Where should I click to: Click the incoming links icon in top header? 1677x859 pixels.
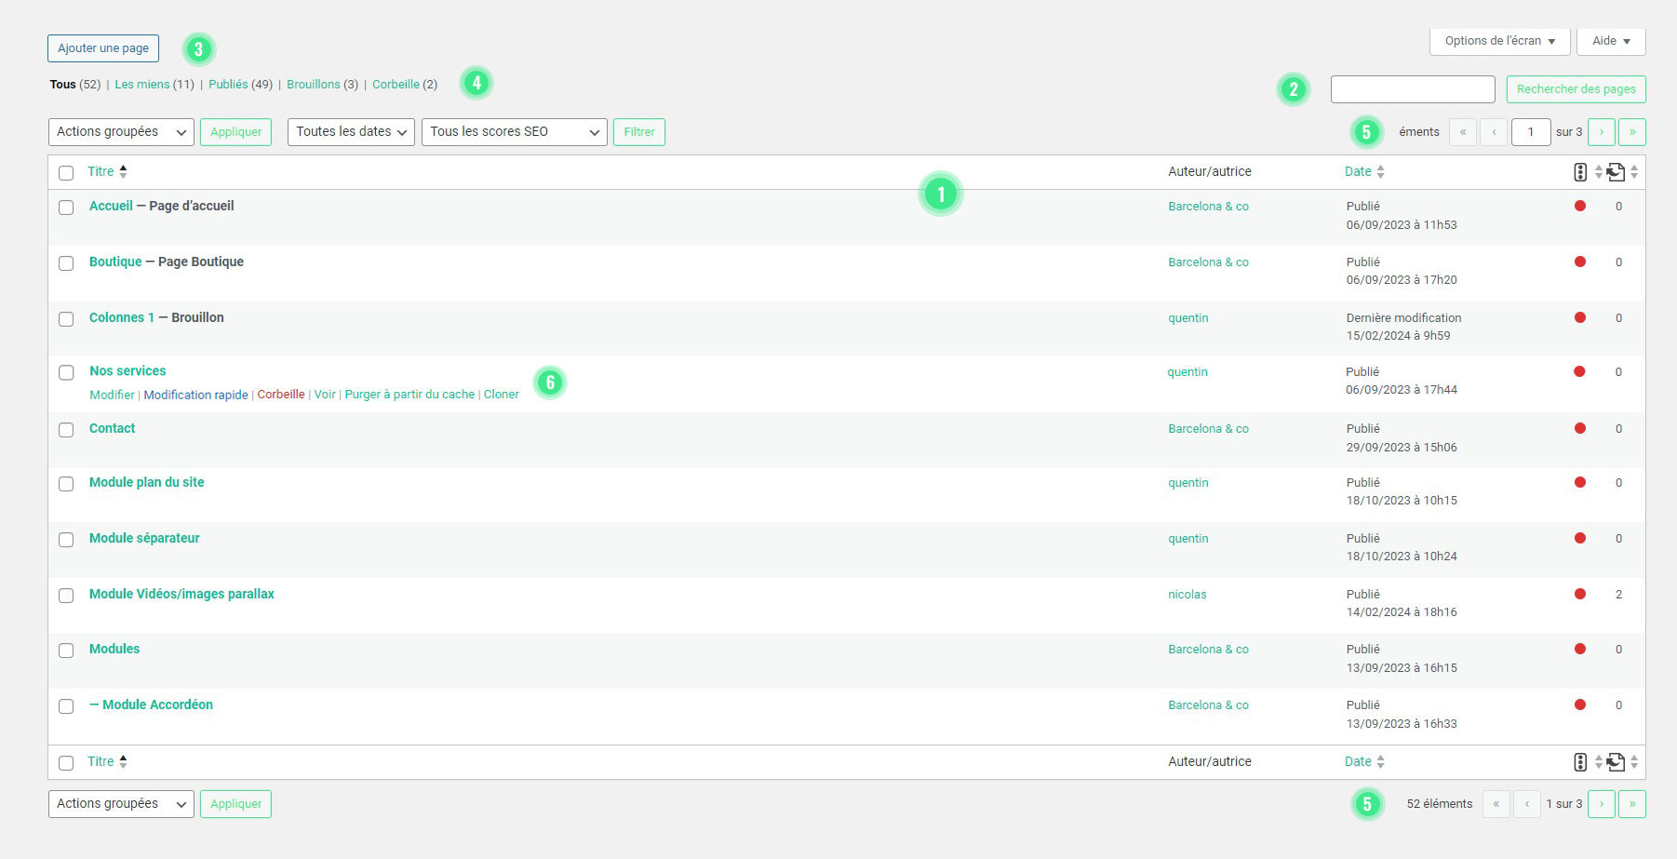tap(1616, 172)
